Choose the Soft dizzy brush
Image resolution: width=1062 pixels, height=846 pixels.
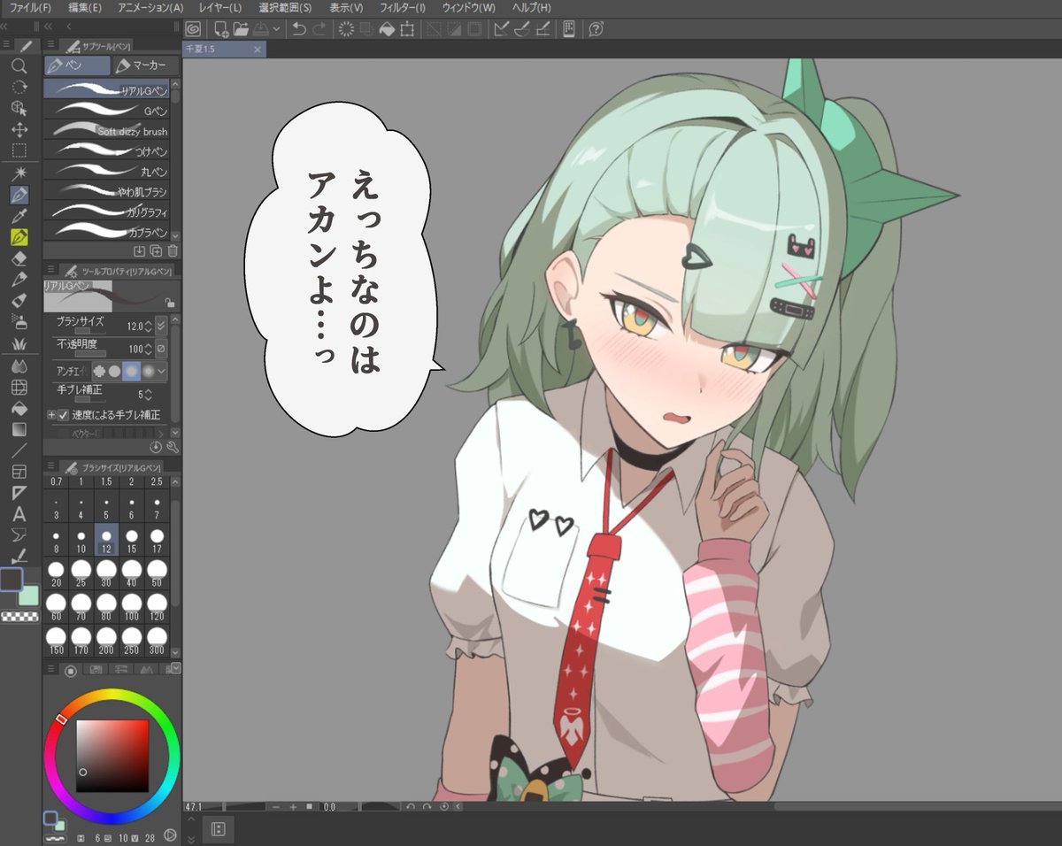[x=106, y=131]
